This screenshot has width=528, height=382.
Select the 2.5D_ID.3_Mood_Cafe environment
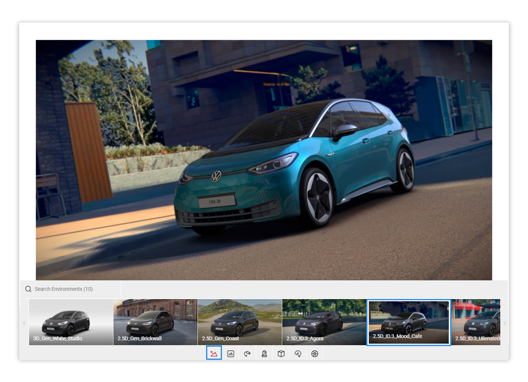[x=409, y=322]
